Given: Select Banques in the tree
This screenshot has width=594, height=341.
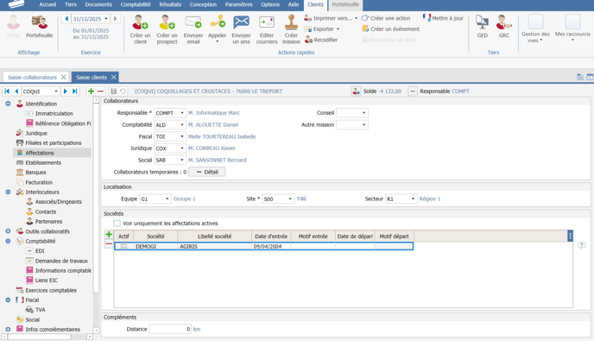Looking at the screenshot, I should click(35, 173).
